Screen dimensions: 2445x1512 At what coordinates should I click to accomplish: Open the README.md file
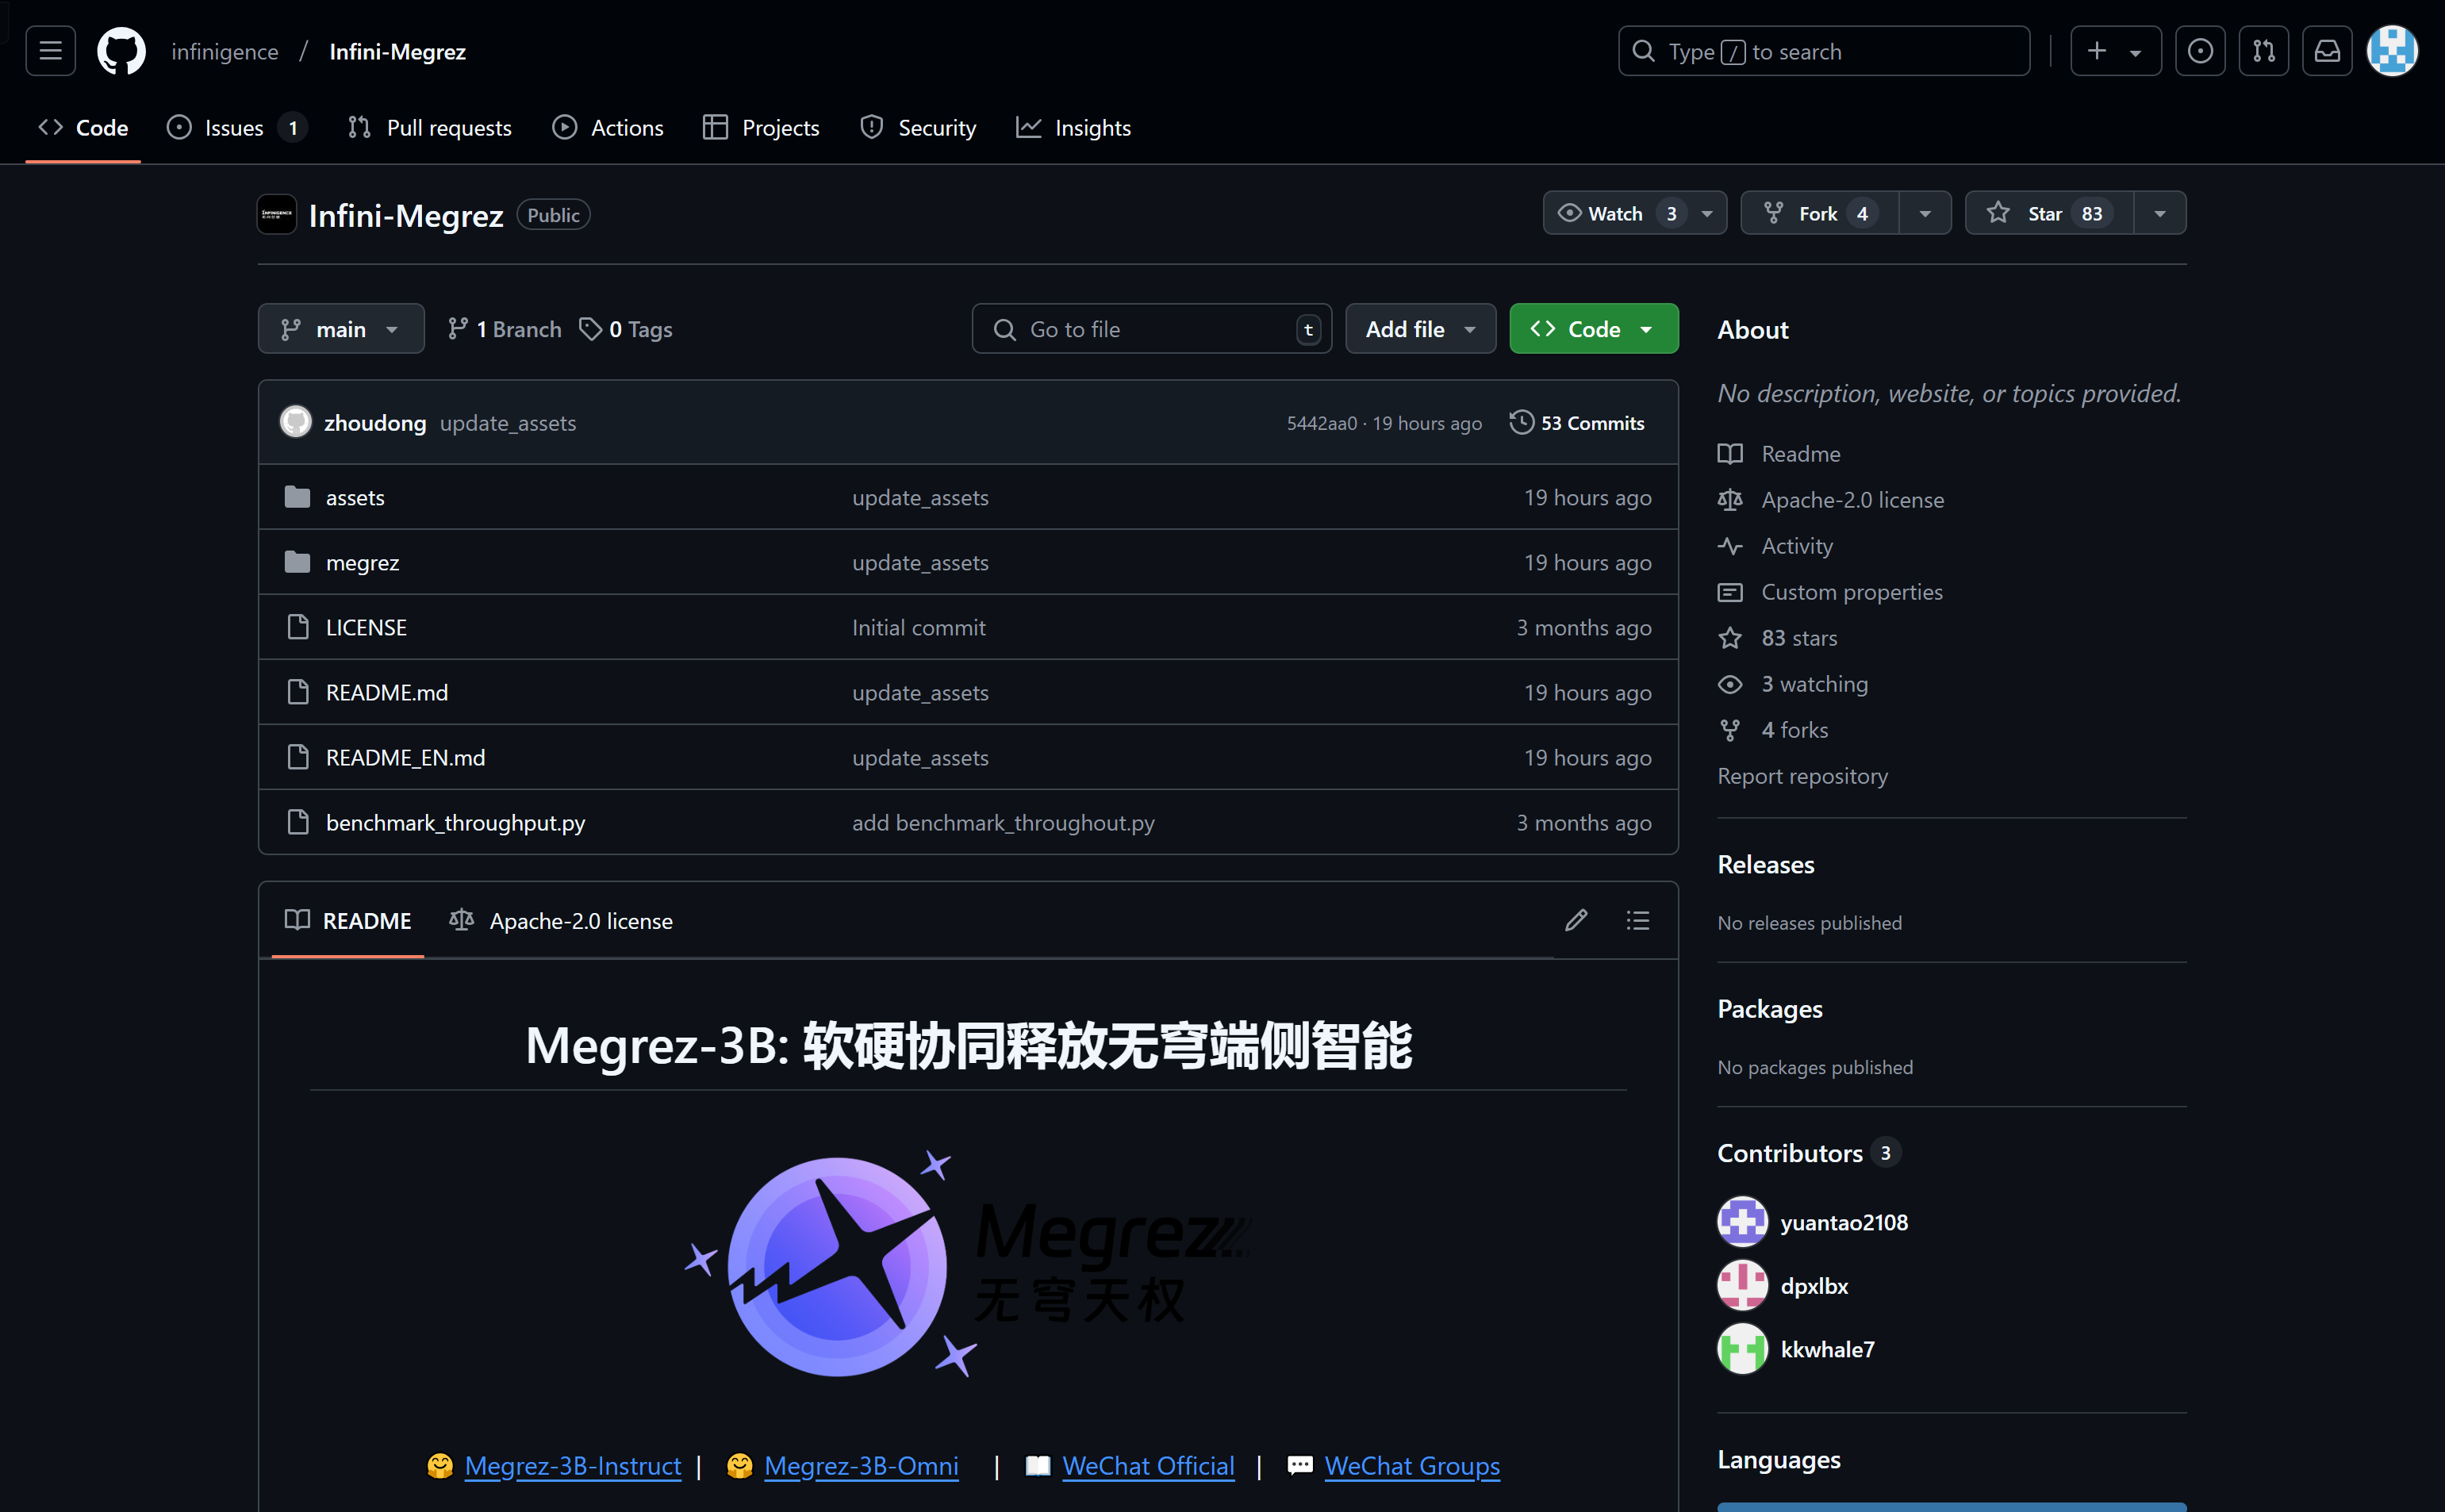(x=386, y=692)
